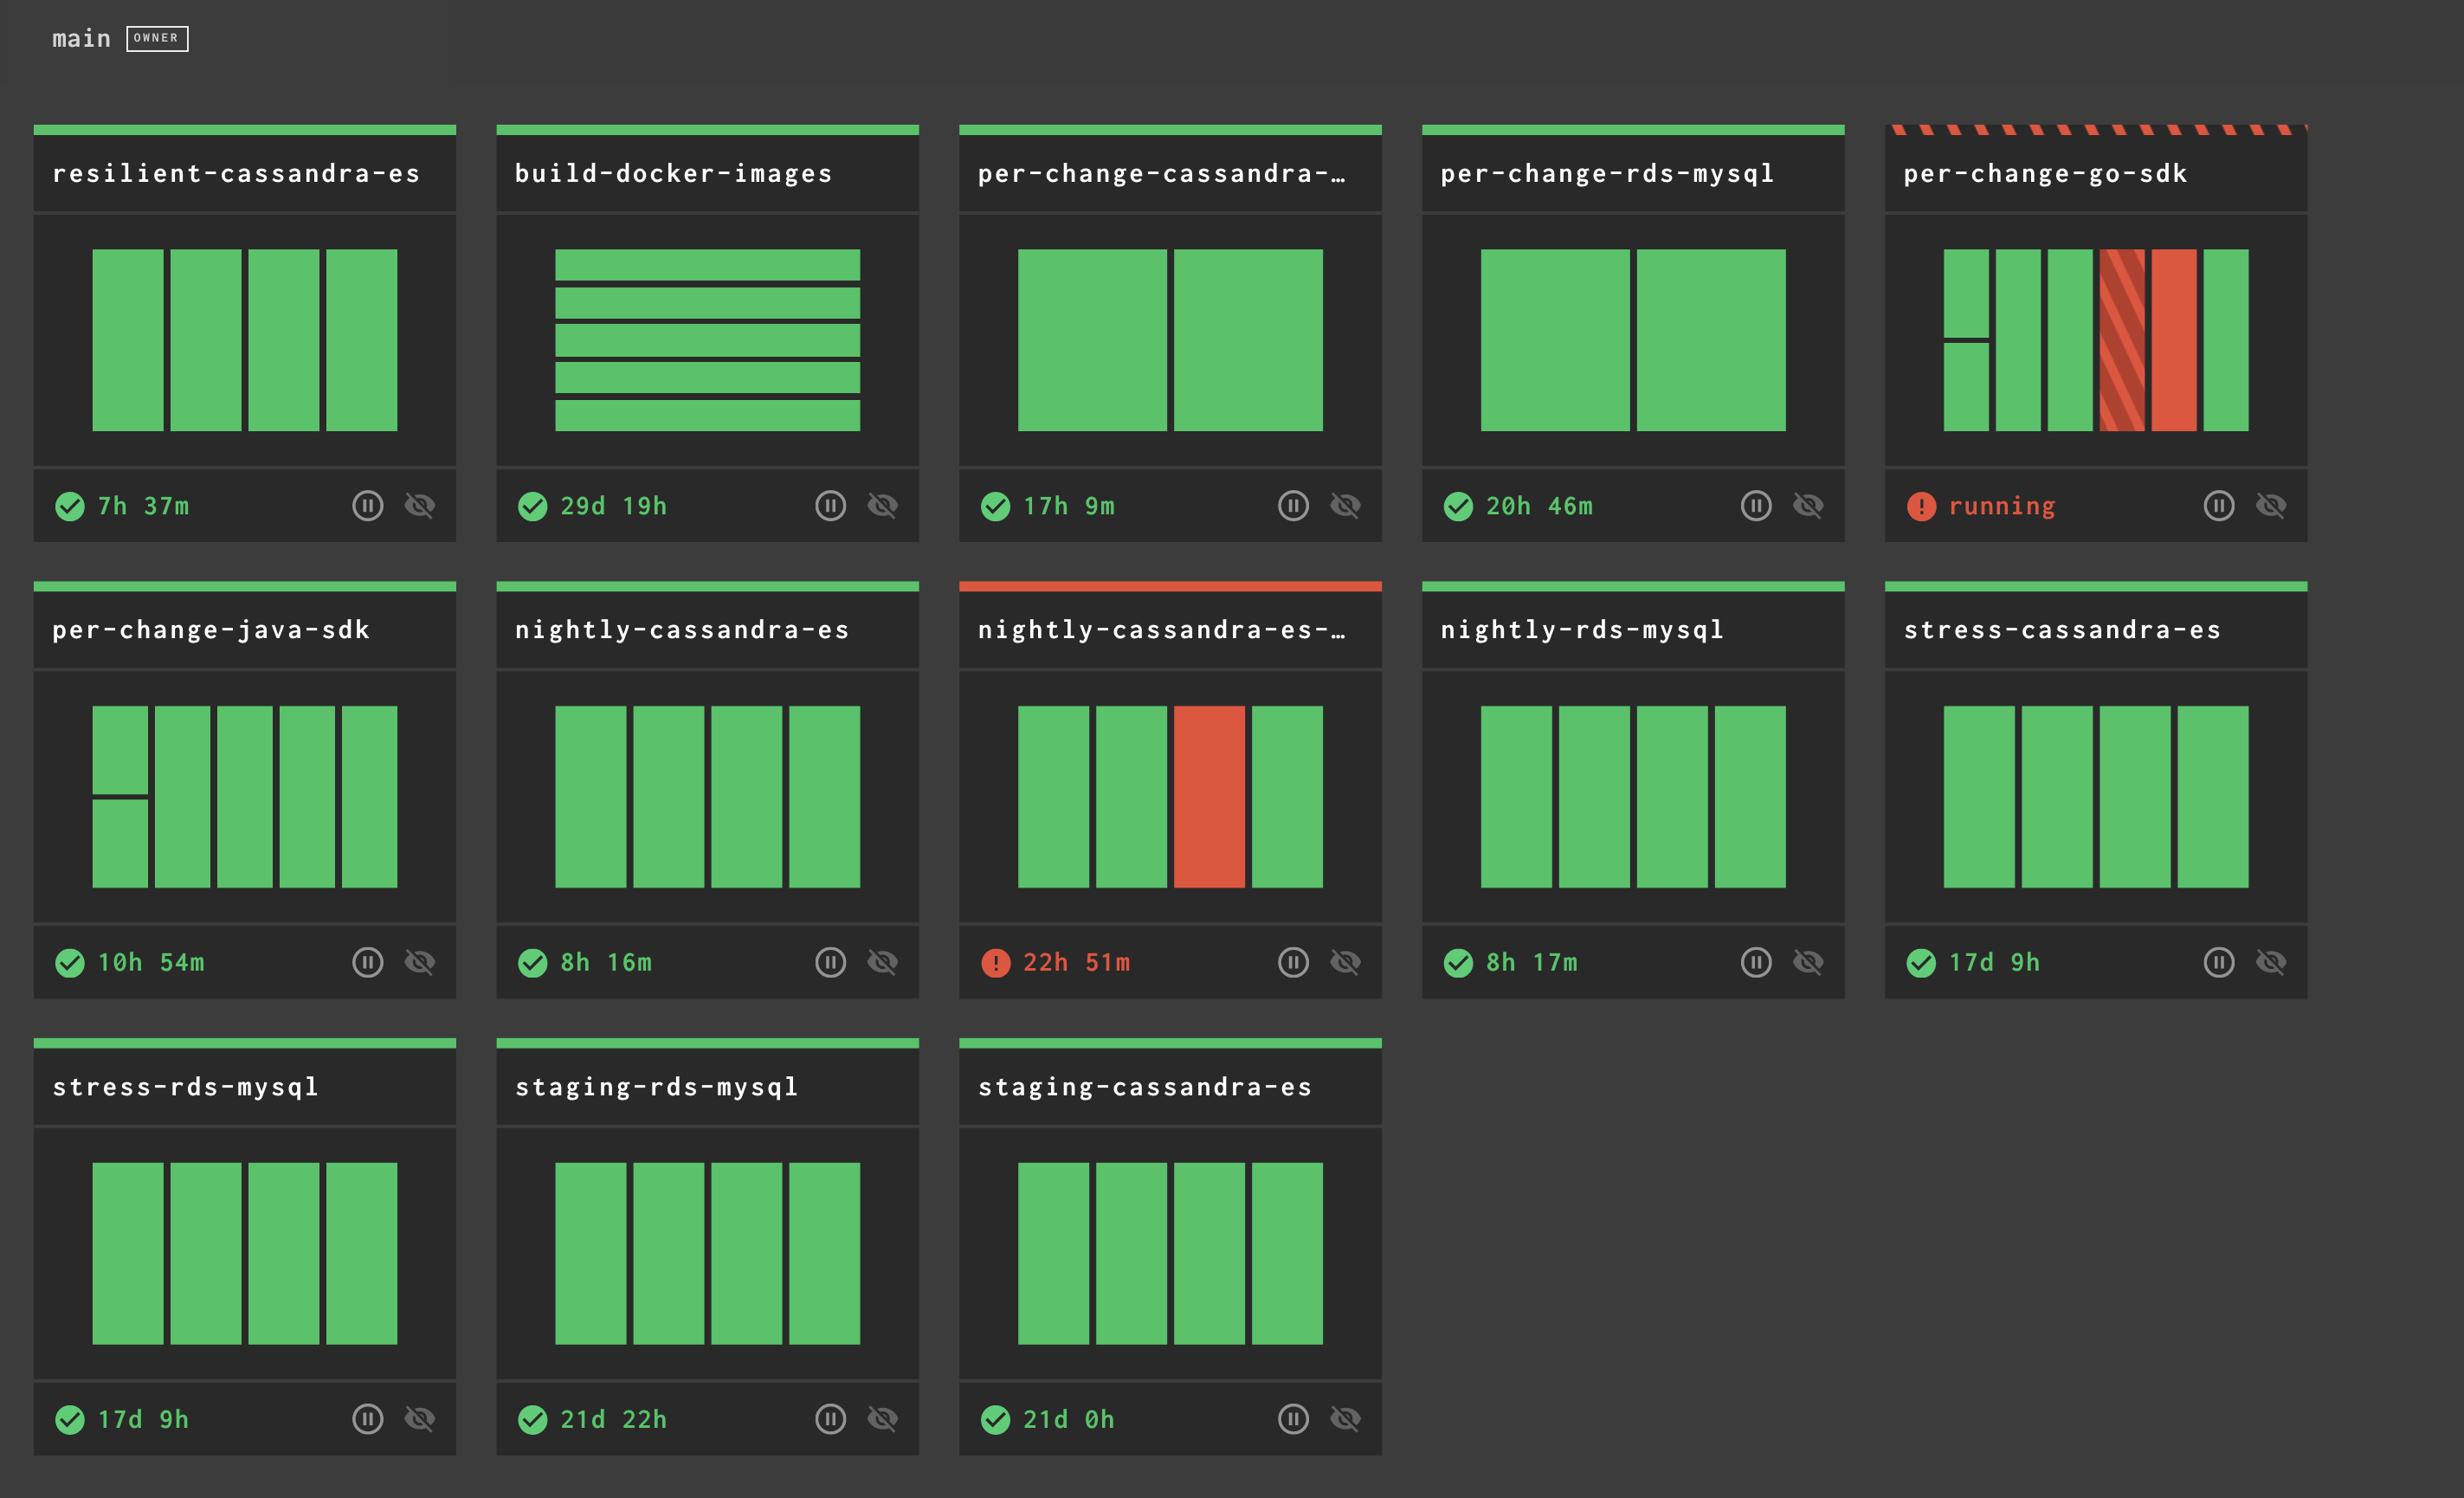
Task: Toggle visibility of per-change-cassandra pipeline
Action: tap(1345, 506)
